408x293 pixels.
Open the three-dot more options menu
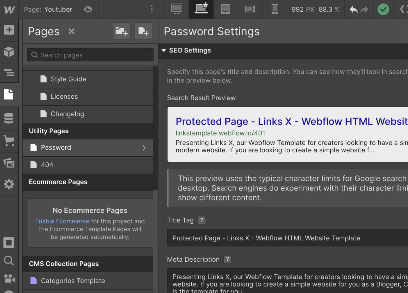(x=152, y=9)
